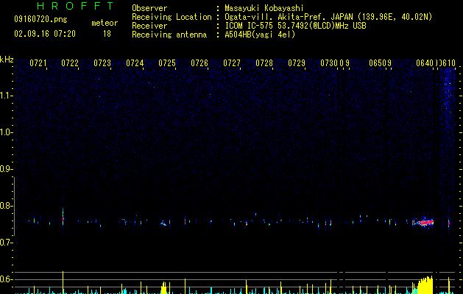The width and height of the screenshot is (463, 294).
Task: Click the wide yellow intensity block below 0640
Action: pos(425,285)
